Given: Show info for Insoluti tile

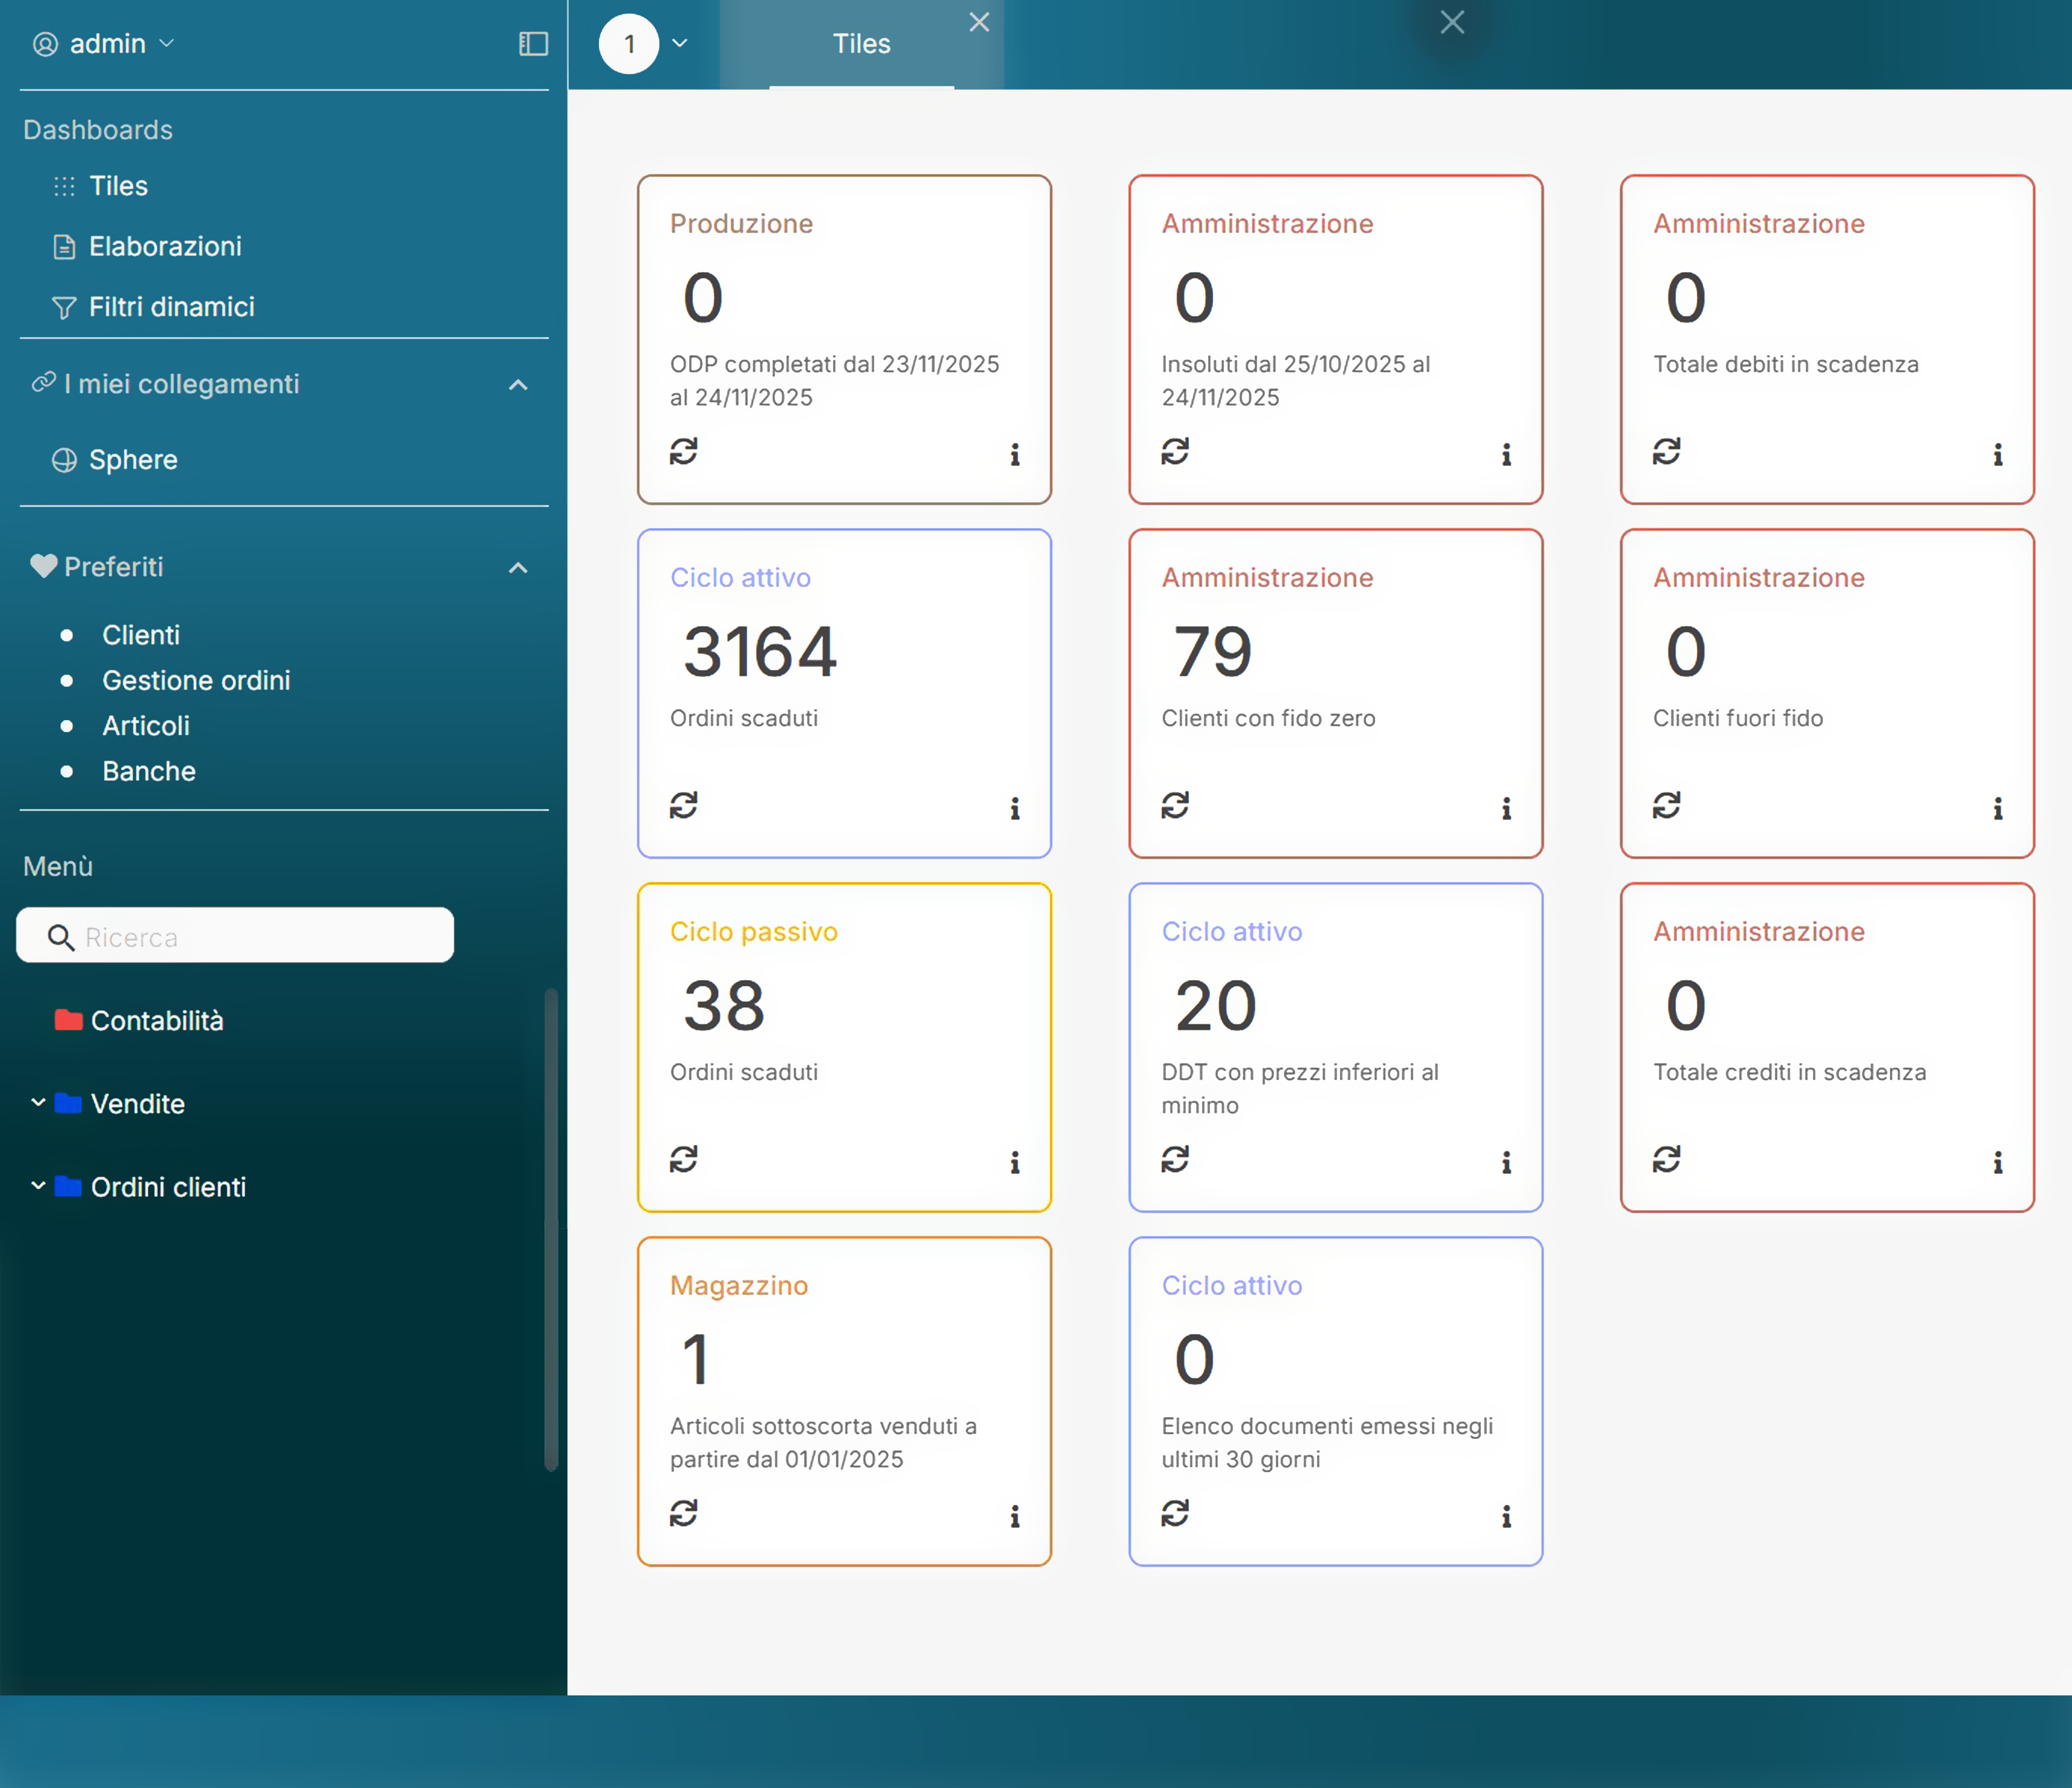Looking at the screenshot, I should click(1506, 455).
